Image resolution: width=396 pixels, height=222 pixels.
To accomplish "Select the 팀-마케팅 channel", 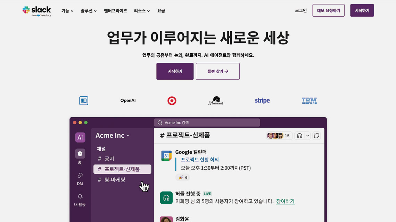I will click(115, 180).
